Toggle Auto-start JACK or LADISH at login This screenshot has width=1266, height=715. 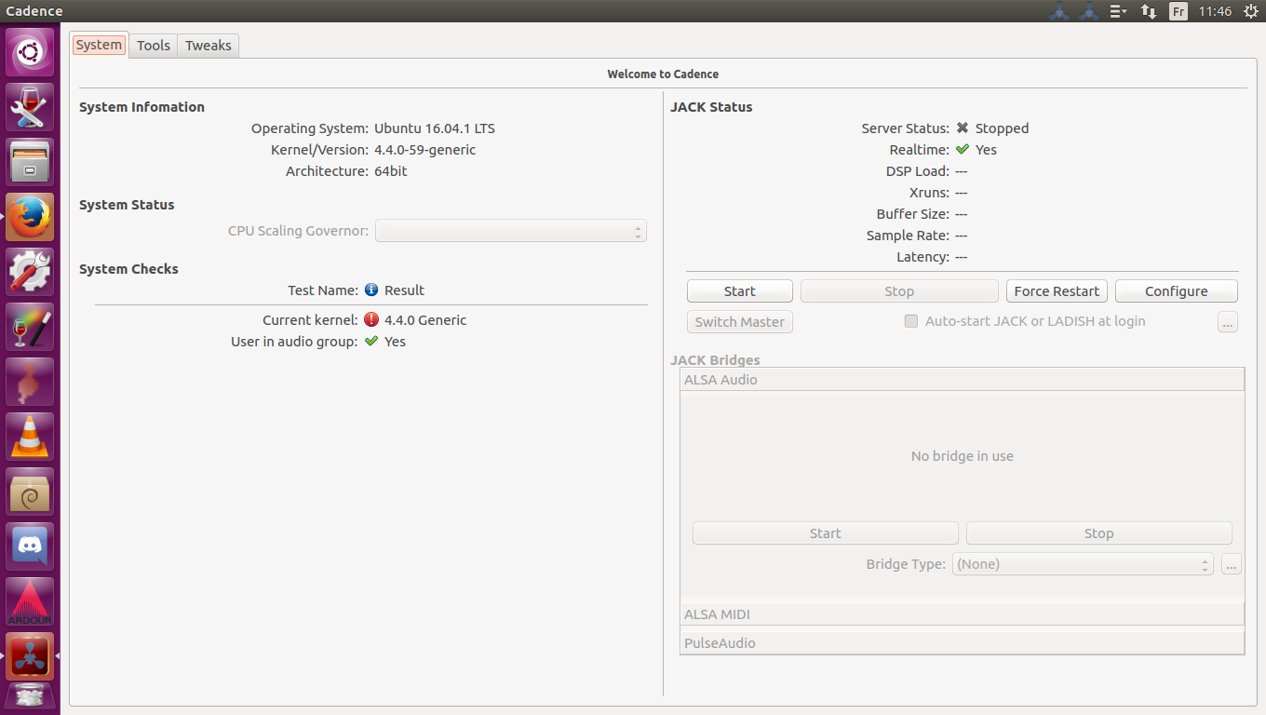[x=911, y=321]
